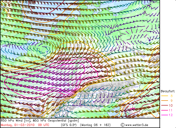Click the 134 contour label at lower right
The width and height of the screenshot is (176, 128).
(136, 86)
